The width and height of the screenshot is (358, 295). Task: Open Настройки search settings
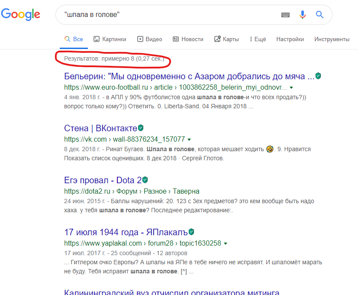pyautogui.click(x=290, y=39)
